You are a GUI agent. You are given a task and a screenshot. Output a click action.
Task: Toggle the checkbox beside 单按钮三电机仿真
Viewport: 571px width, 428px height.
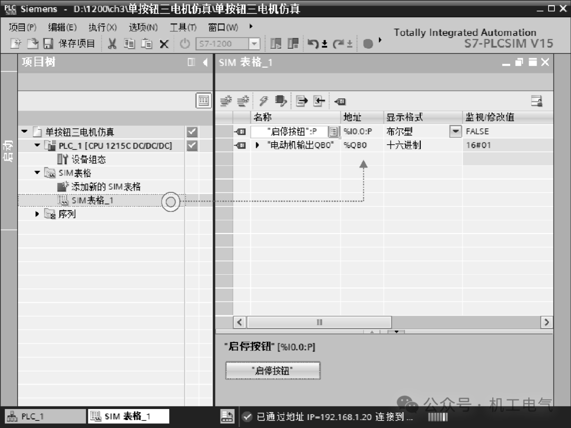[x=192, y=132]
